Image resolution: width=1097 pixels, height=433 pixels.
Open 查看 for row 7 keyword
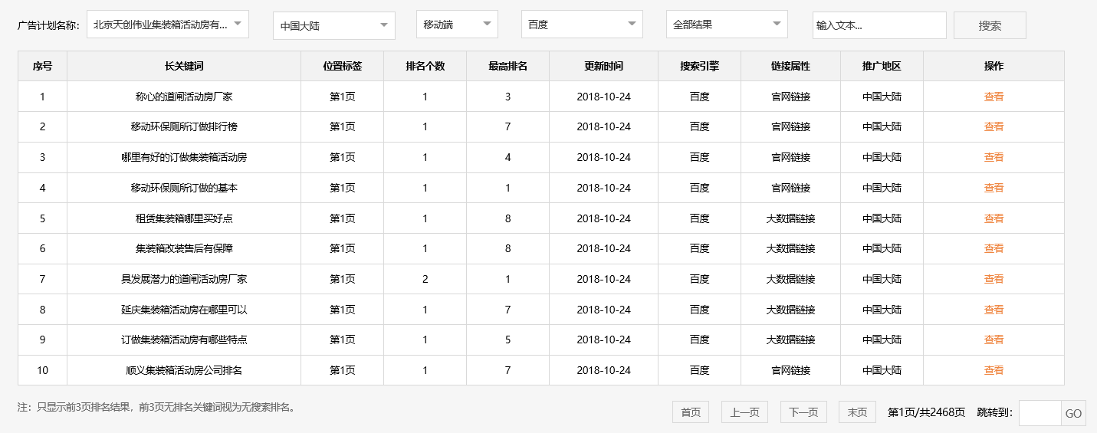tap(994, 279)
